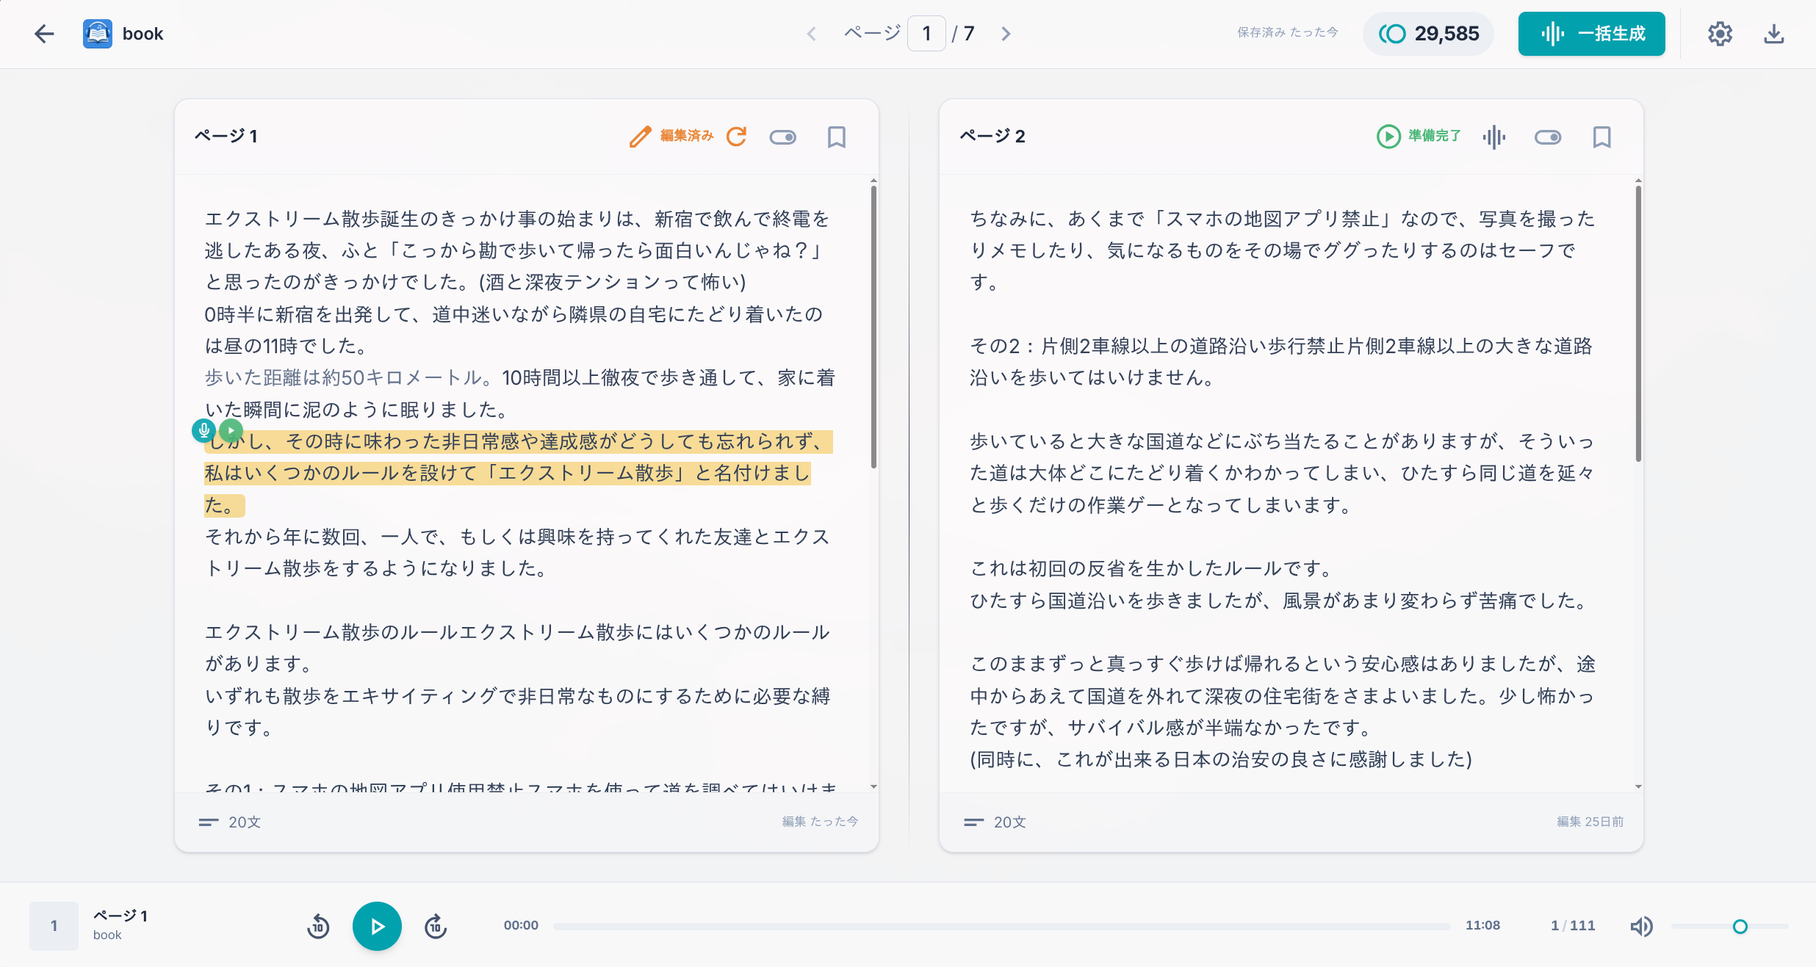Bookmark page 2
This screenshot has height=967, width=1816.
click(x=1601, y=137)
